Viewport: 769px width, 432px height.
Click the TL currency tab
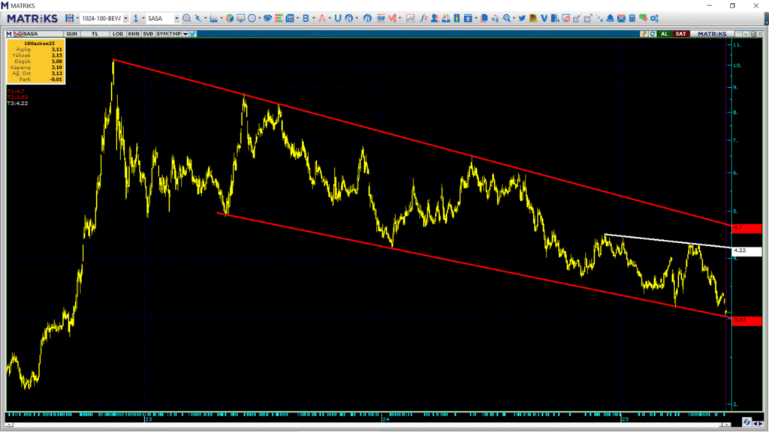95,34
